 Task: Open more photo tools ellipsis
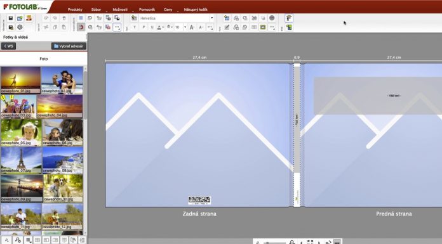click(272, 27)
